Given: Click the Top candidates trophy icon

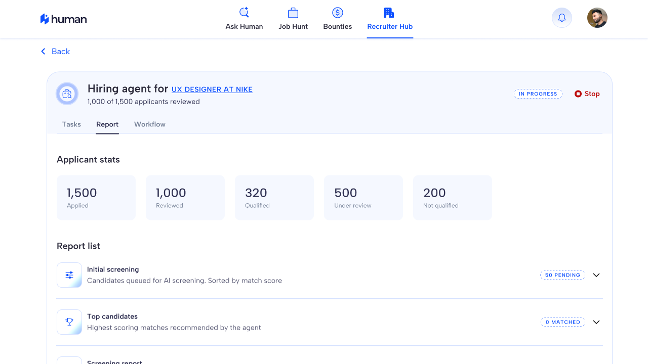Looking at the screenshot, I should click(69, 322).
